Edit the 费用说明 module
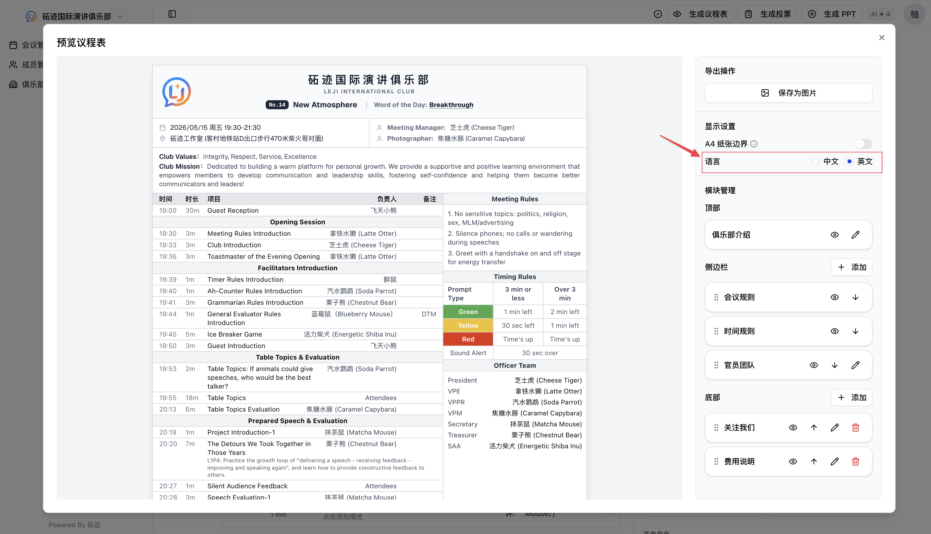This screenshot has width=931, height=534. click(x=835, y=462)
